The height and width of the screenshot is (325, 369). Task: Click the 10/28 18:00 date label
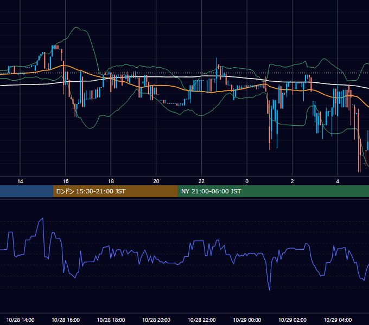tap(111, 320)
